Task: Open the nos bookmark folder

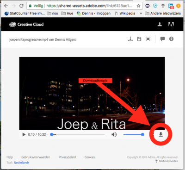Action: click(x=52, y=13)
